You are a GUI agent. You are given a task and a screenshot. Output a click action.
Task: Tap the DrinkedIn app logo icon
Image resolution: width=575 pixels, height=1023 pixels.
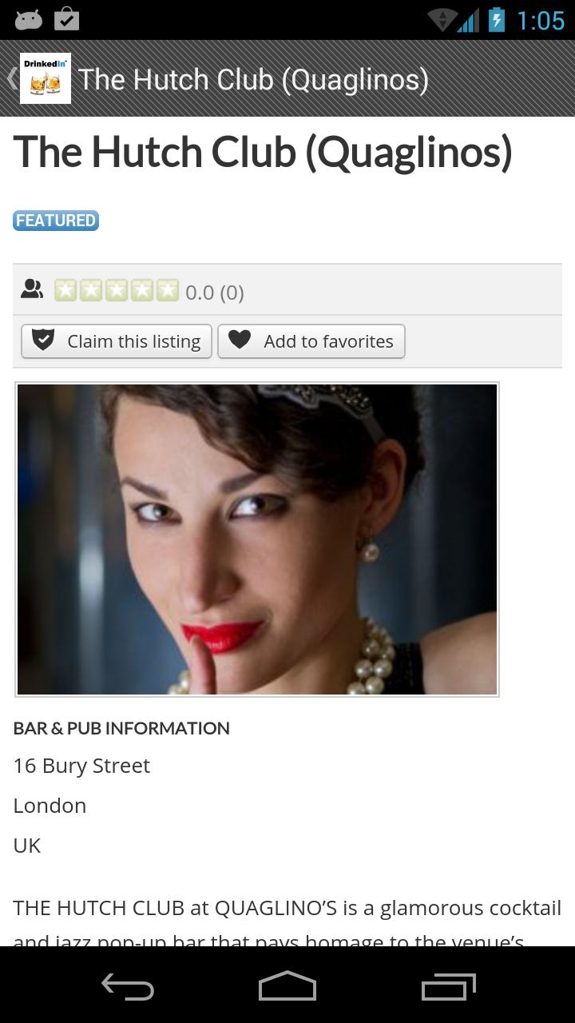click(x=46, y=78)
